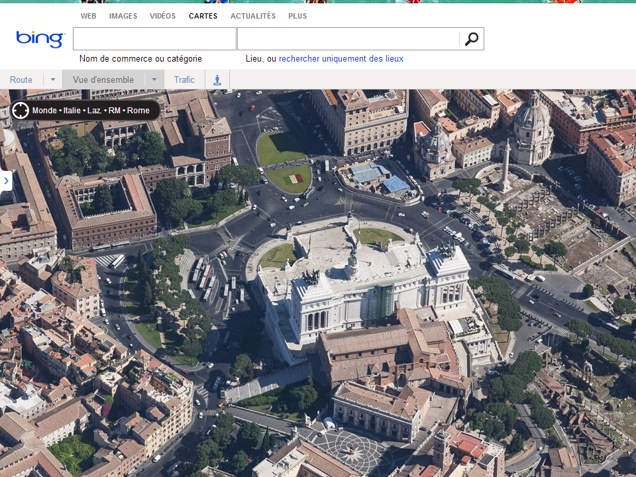
Task: Open the Route options dropdown arrow
Action: (51, 79)
